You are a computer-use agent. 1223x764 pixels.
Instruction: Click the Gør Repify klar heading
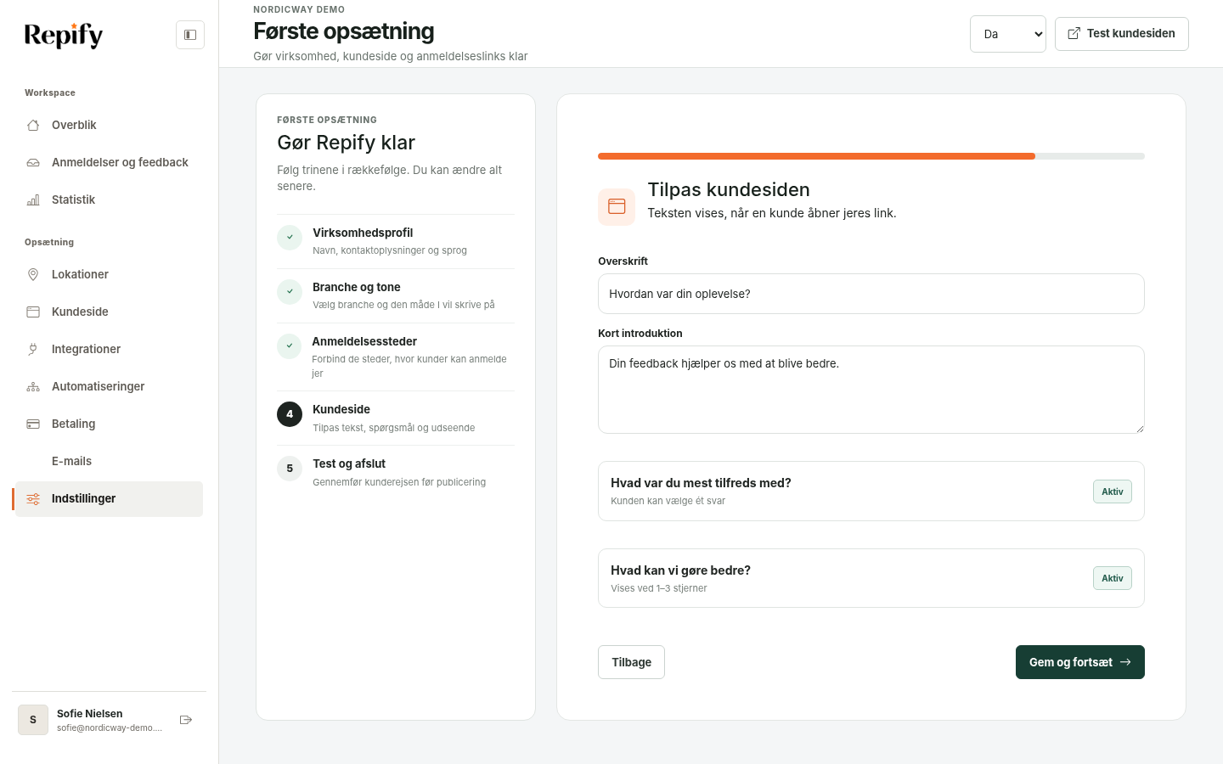[346, 143]
